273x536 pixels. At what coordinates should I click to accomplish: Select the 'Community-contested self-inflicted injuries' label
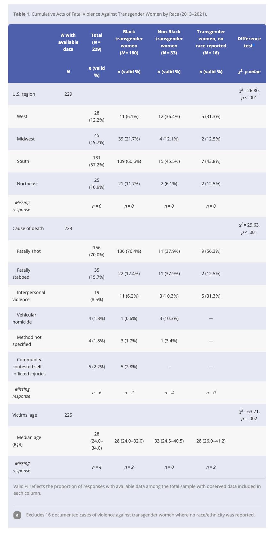29,367
